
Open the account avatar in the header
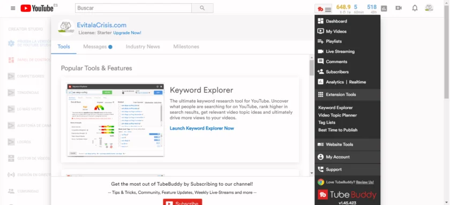429,8
